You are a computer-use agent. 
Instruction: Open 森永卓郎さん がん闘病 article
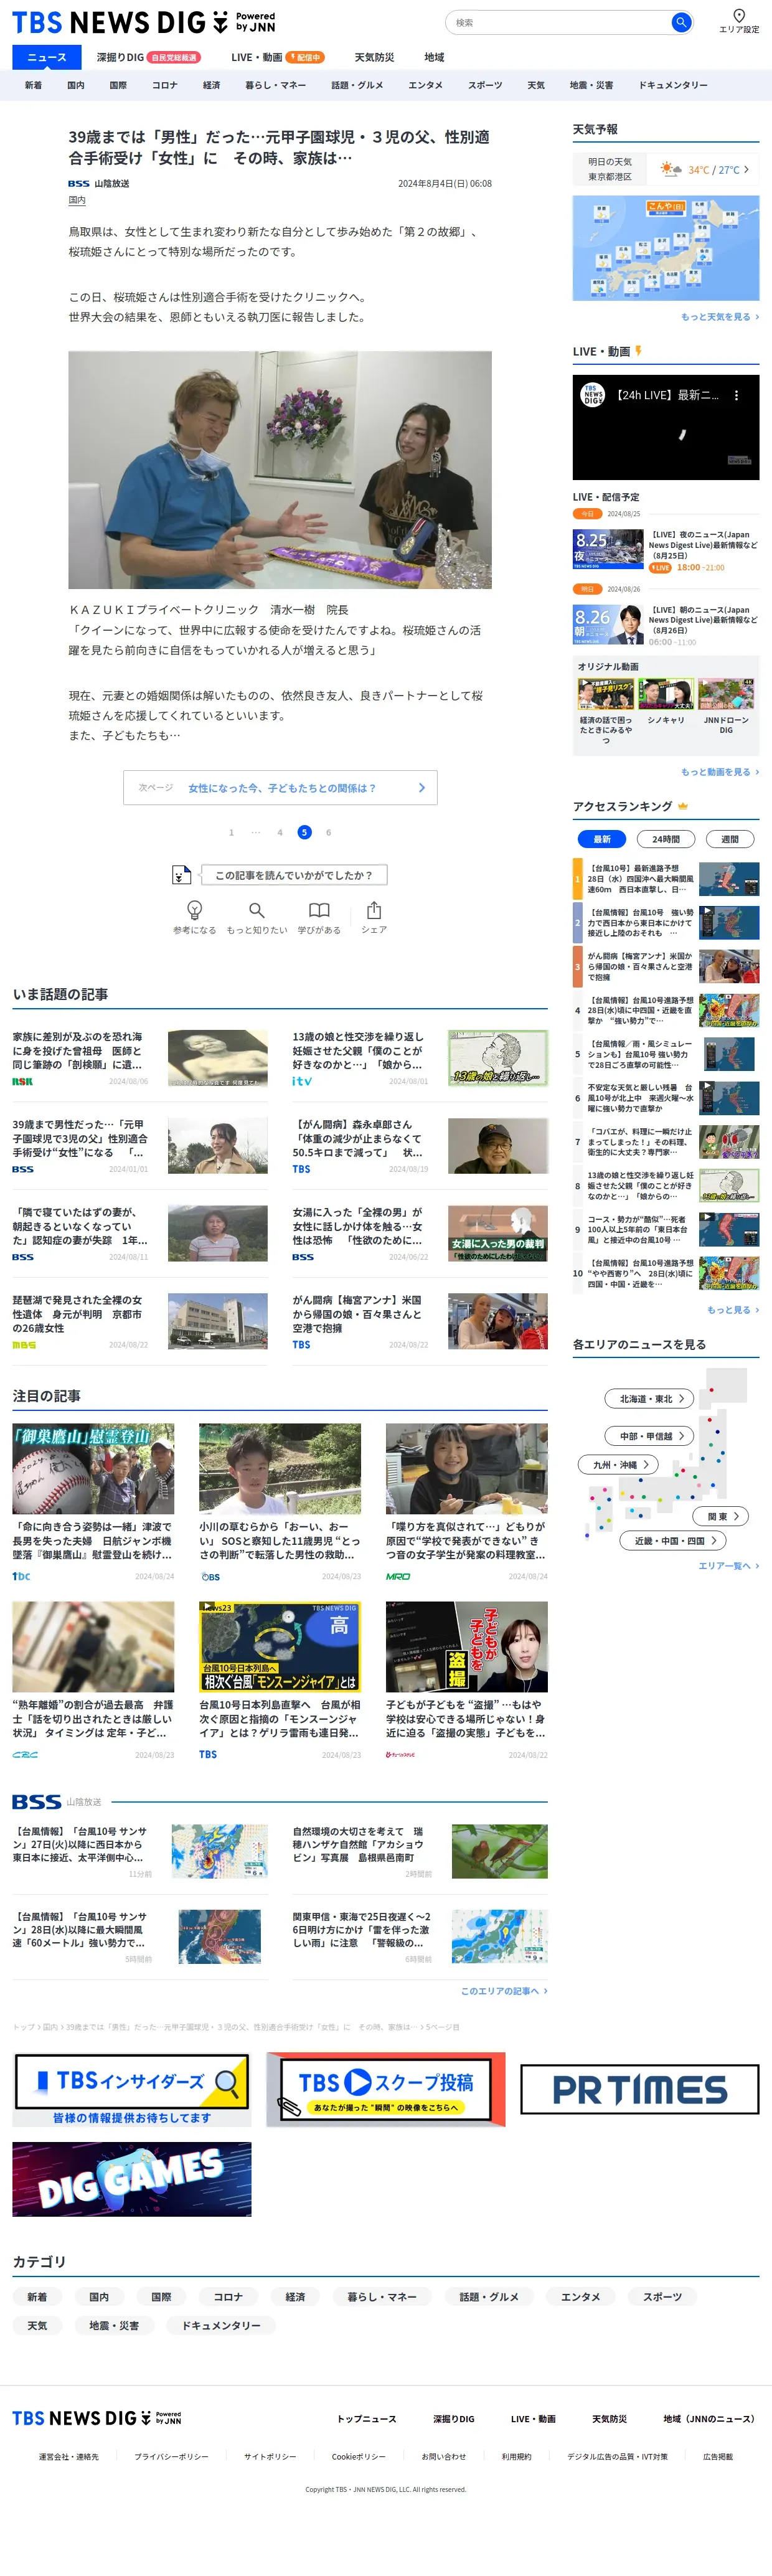420,1145
